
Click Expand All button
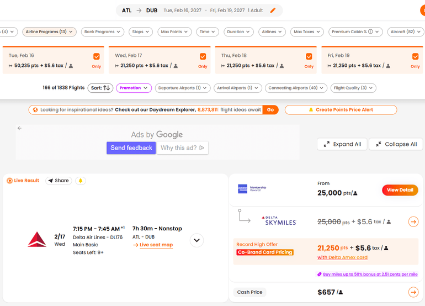[342, 144]
